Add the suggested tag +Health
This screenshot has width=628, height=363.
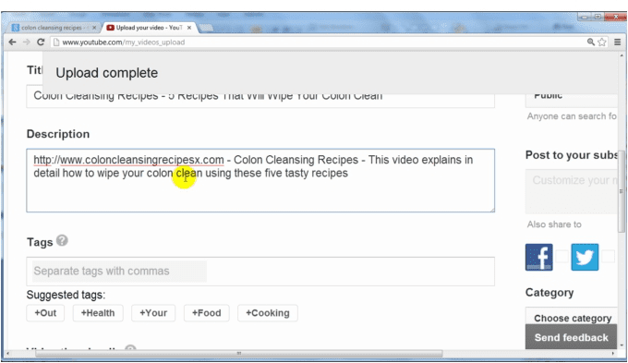98,313
